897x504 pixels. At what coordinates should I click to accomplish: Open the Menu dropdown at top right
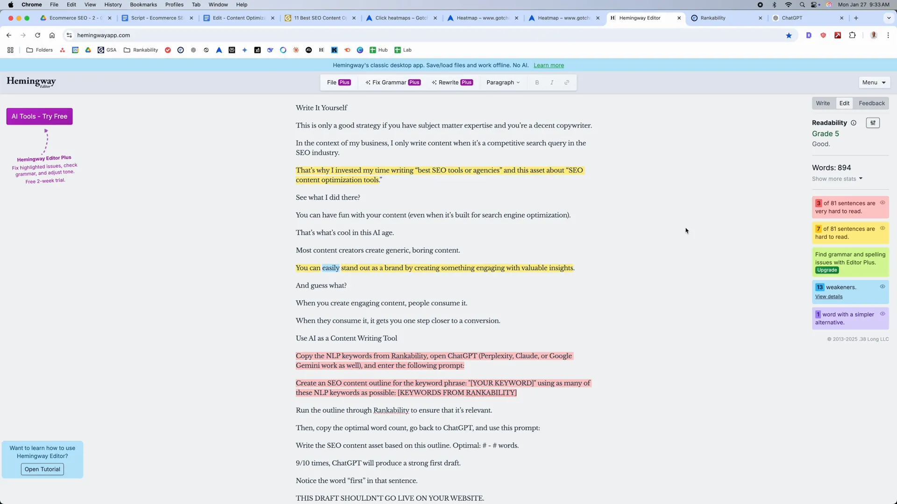tap(873, 82)
